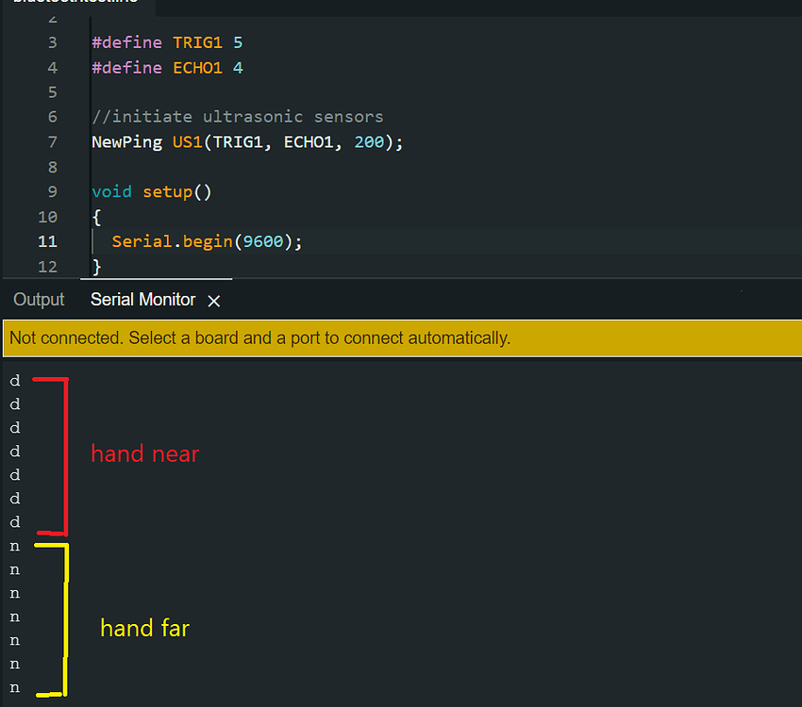Click the initiate ultrasonic sensors comment
Viewport: 802px width, 707px height.
click(x=237, y=117)
